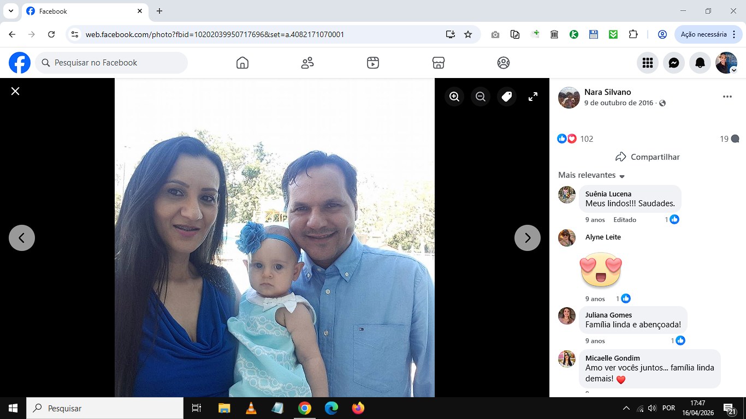Open the notifications bell
The width and height of the screenshot is (746, 419).
pos(700,63)
